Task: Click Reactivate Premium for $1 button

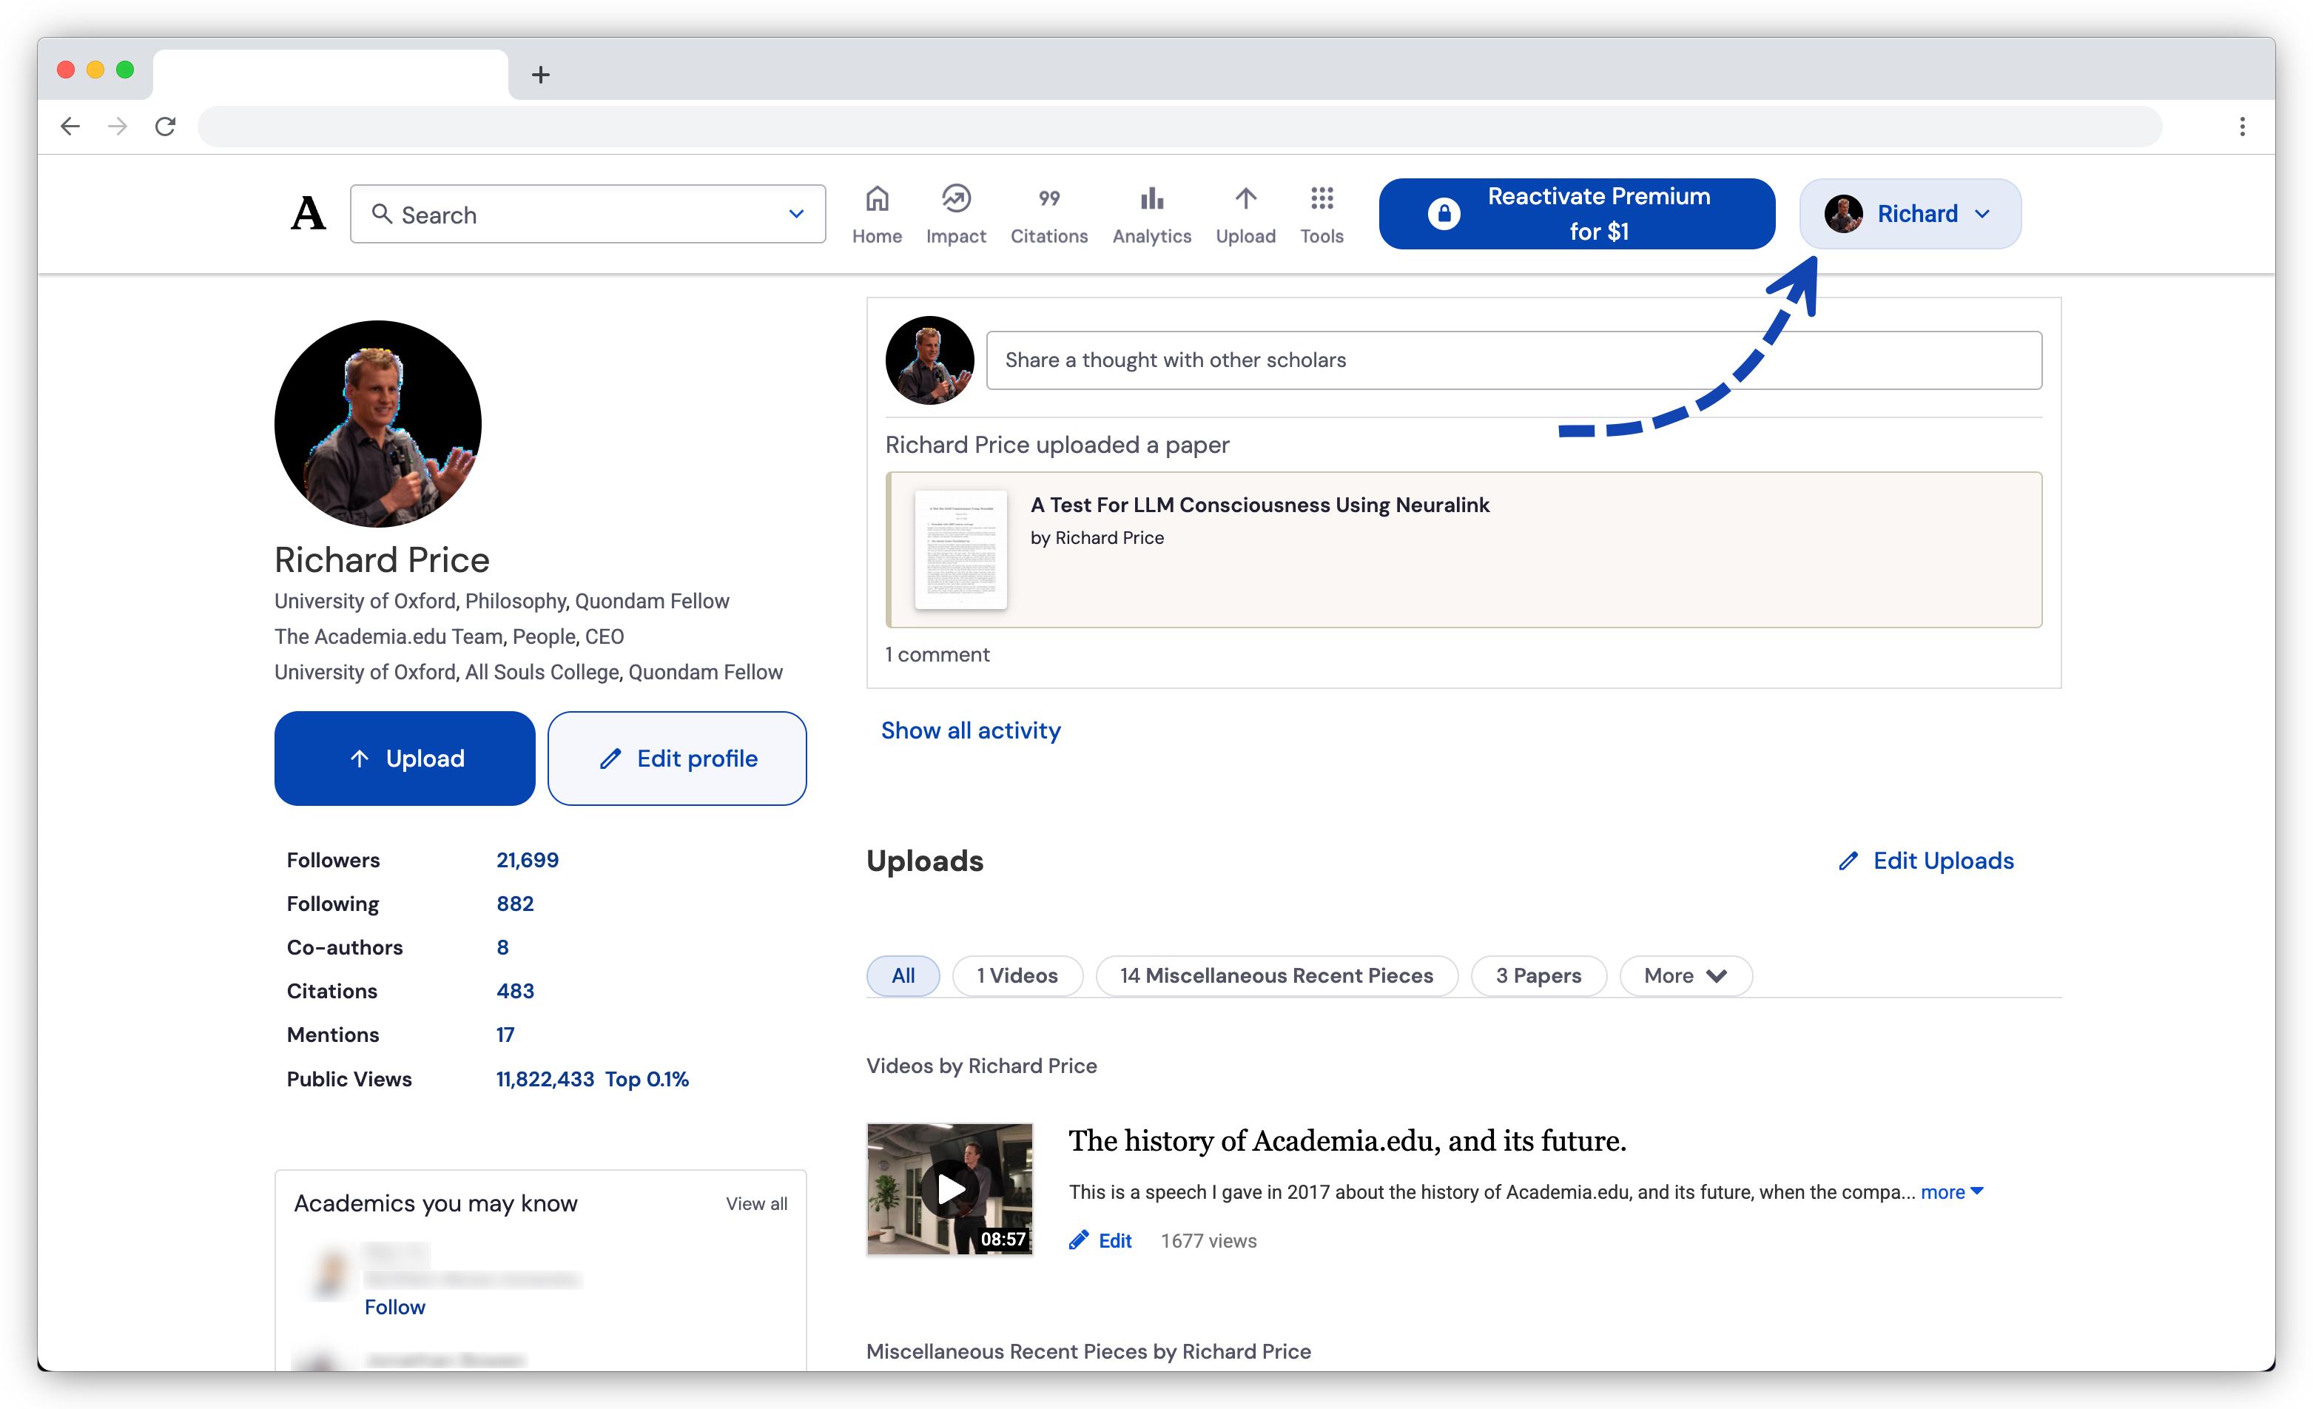Action: 1576,214
